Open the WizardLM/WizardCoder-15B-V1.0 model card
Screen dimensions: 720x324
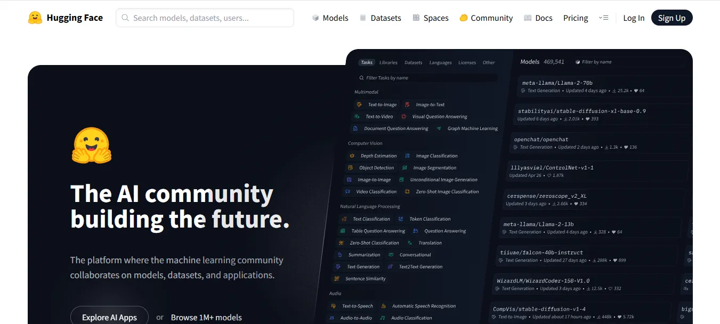(x=584, y=284)
